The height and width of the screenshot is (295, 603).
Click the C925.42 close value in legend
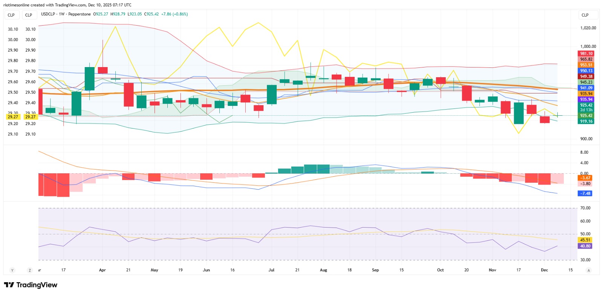[152, 14]
